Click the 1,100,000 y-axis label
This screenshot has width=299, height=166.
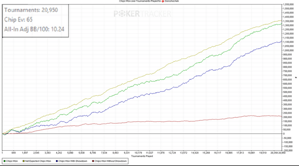pos(288,42)
